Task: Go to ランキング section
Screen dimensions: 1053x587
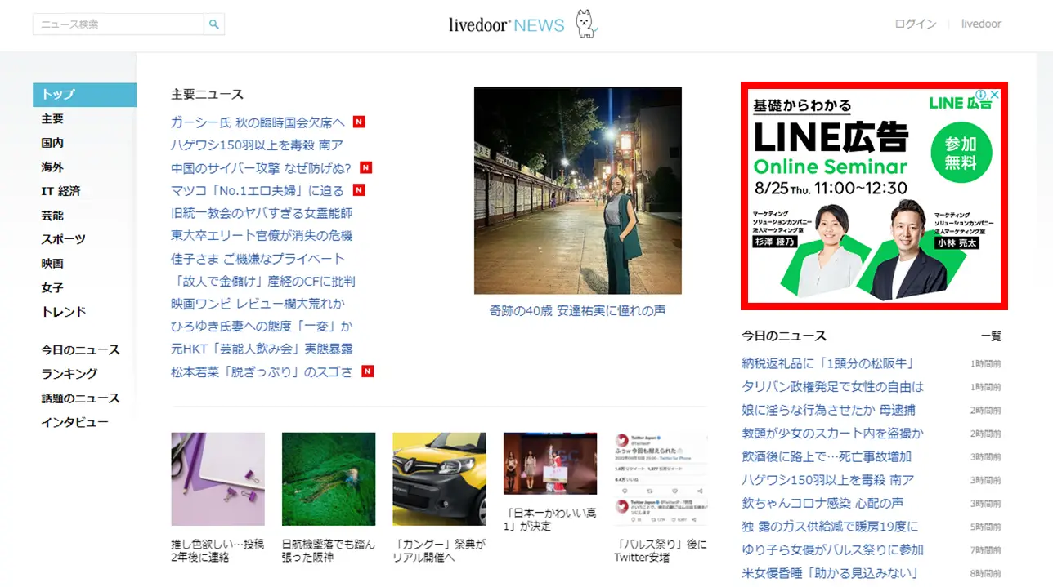Action: 69,374
